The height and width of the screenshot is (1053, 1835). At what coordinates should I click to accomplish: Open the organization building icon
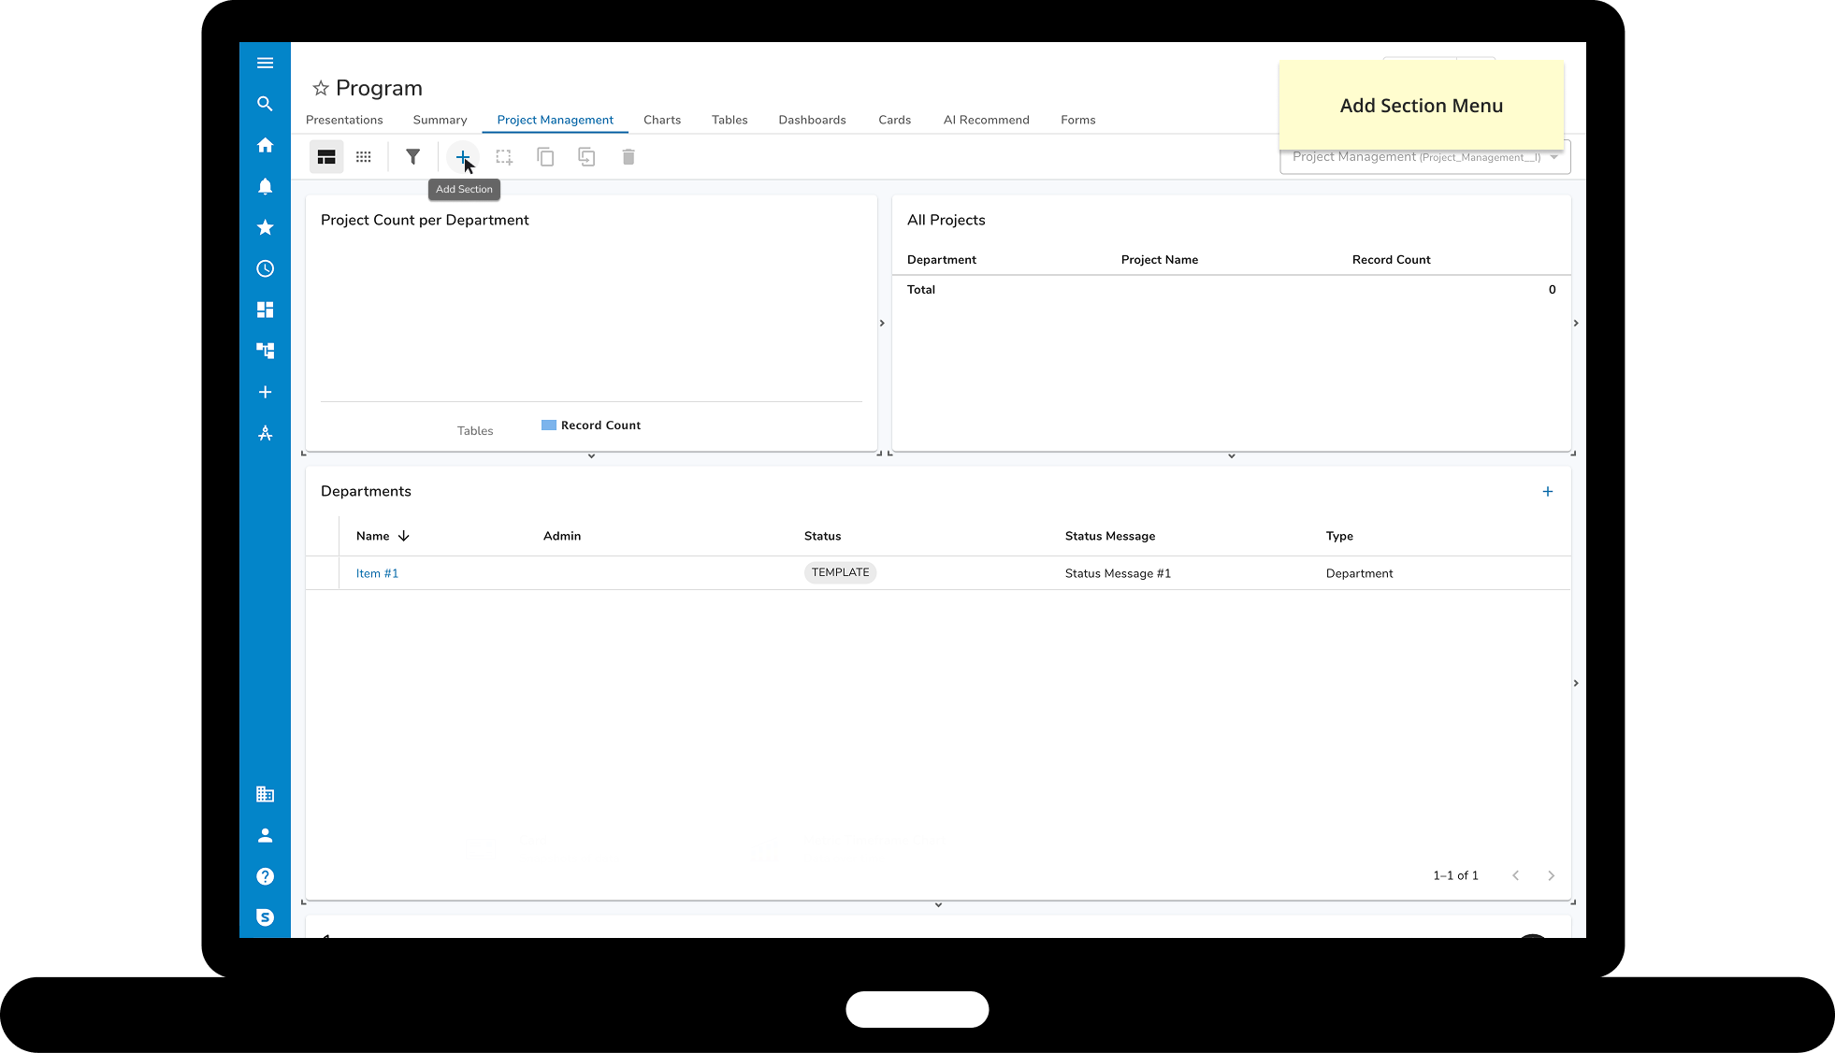point(265,794)
